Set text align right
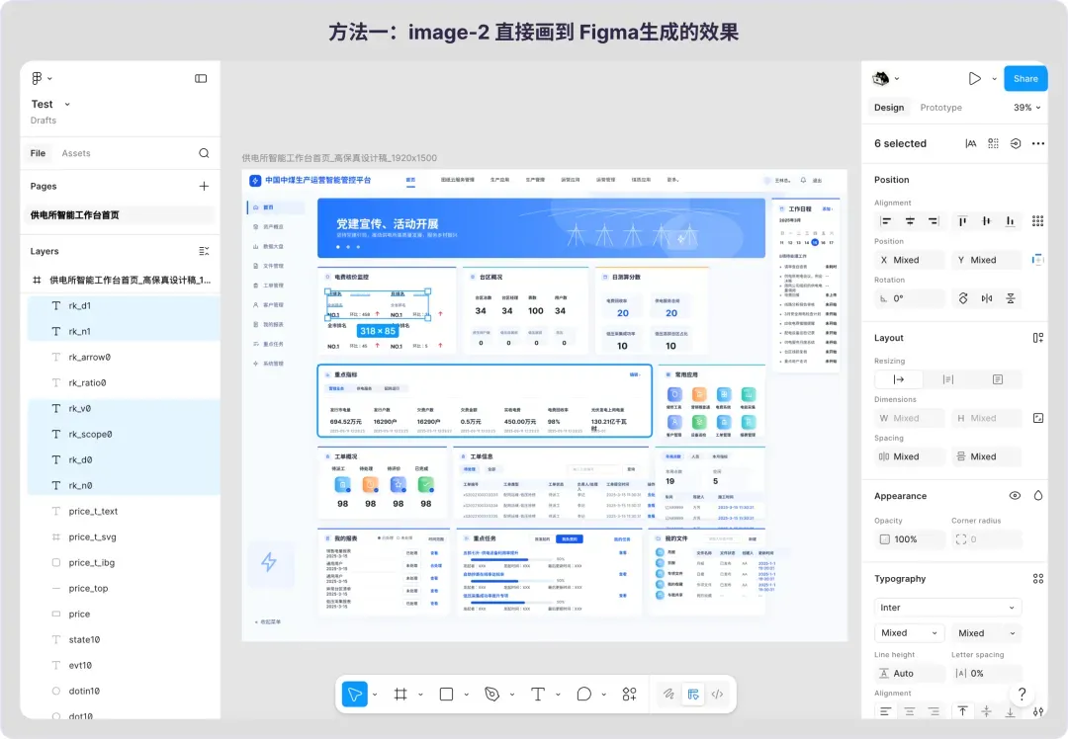Image resolution: width=1068 pixels, height=739 pixels. pyautogui.click(x=934, y=711)
